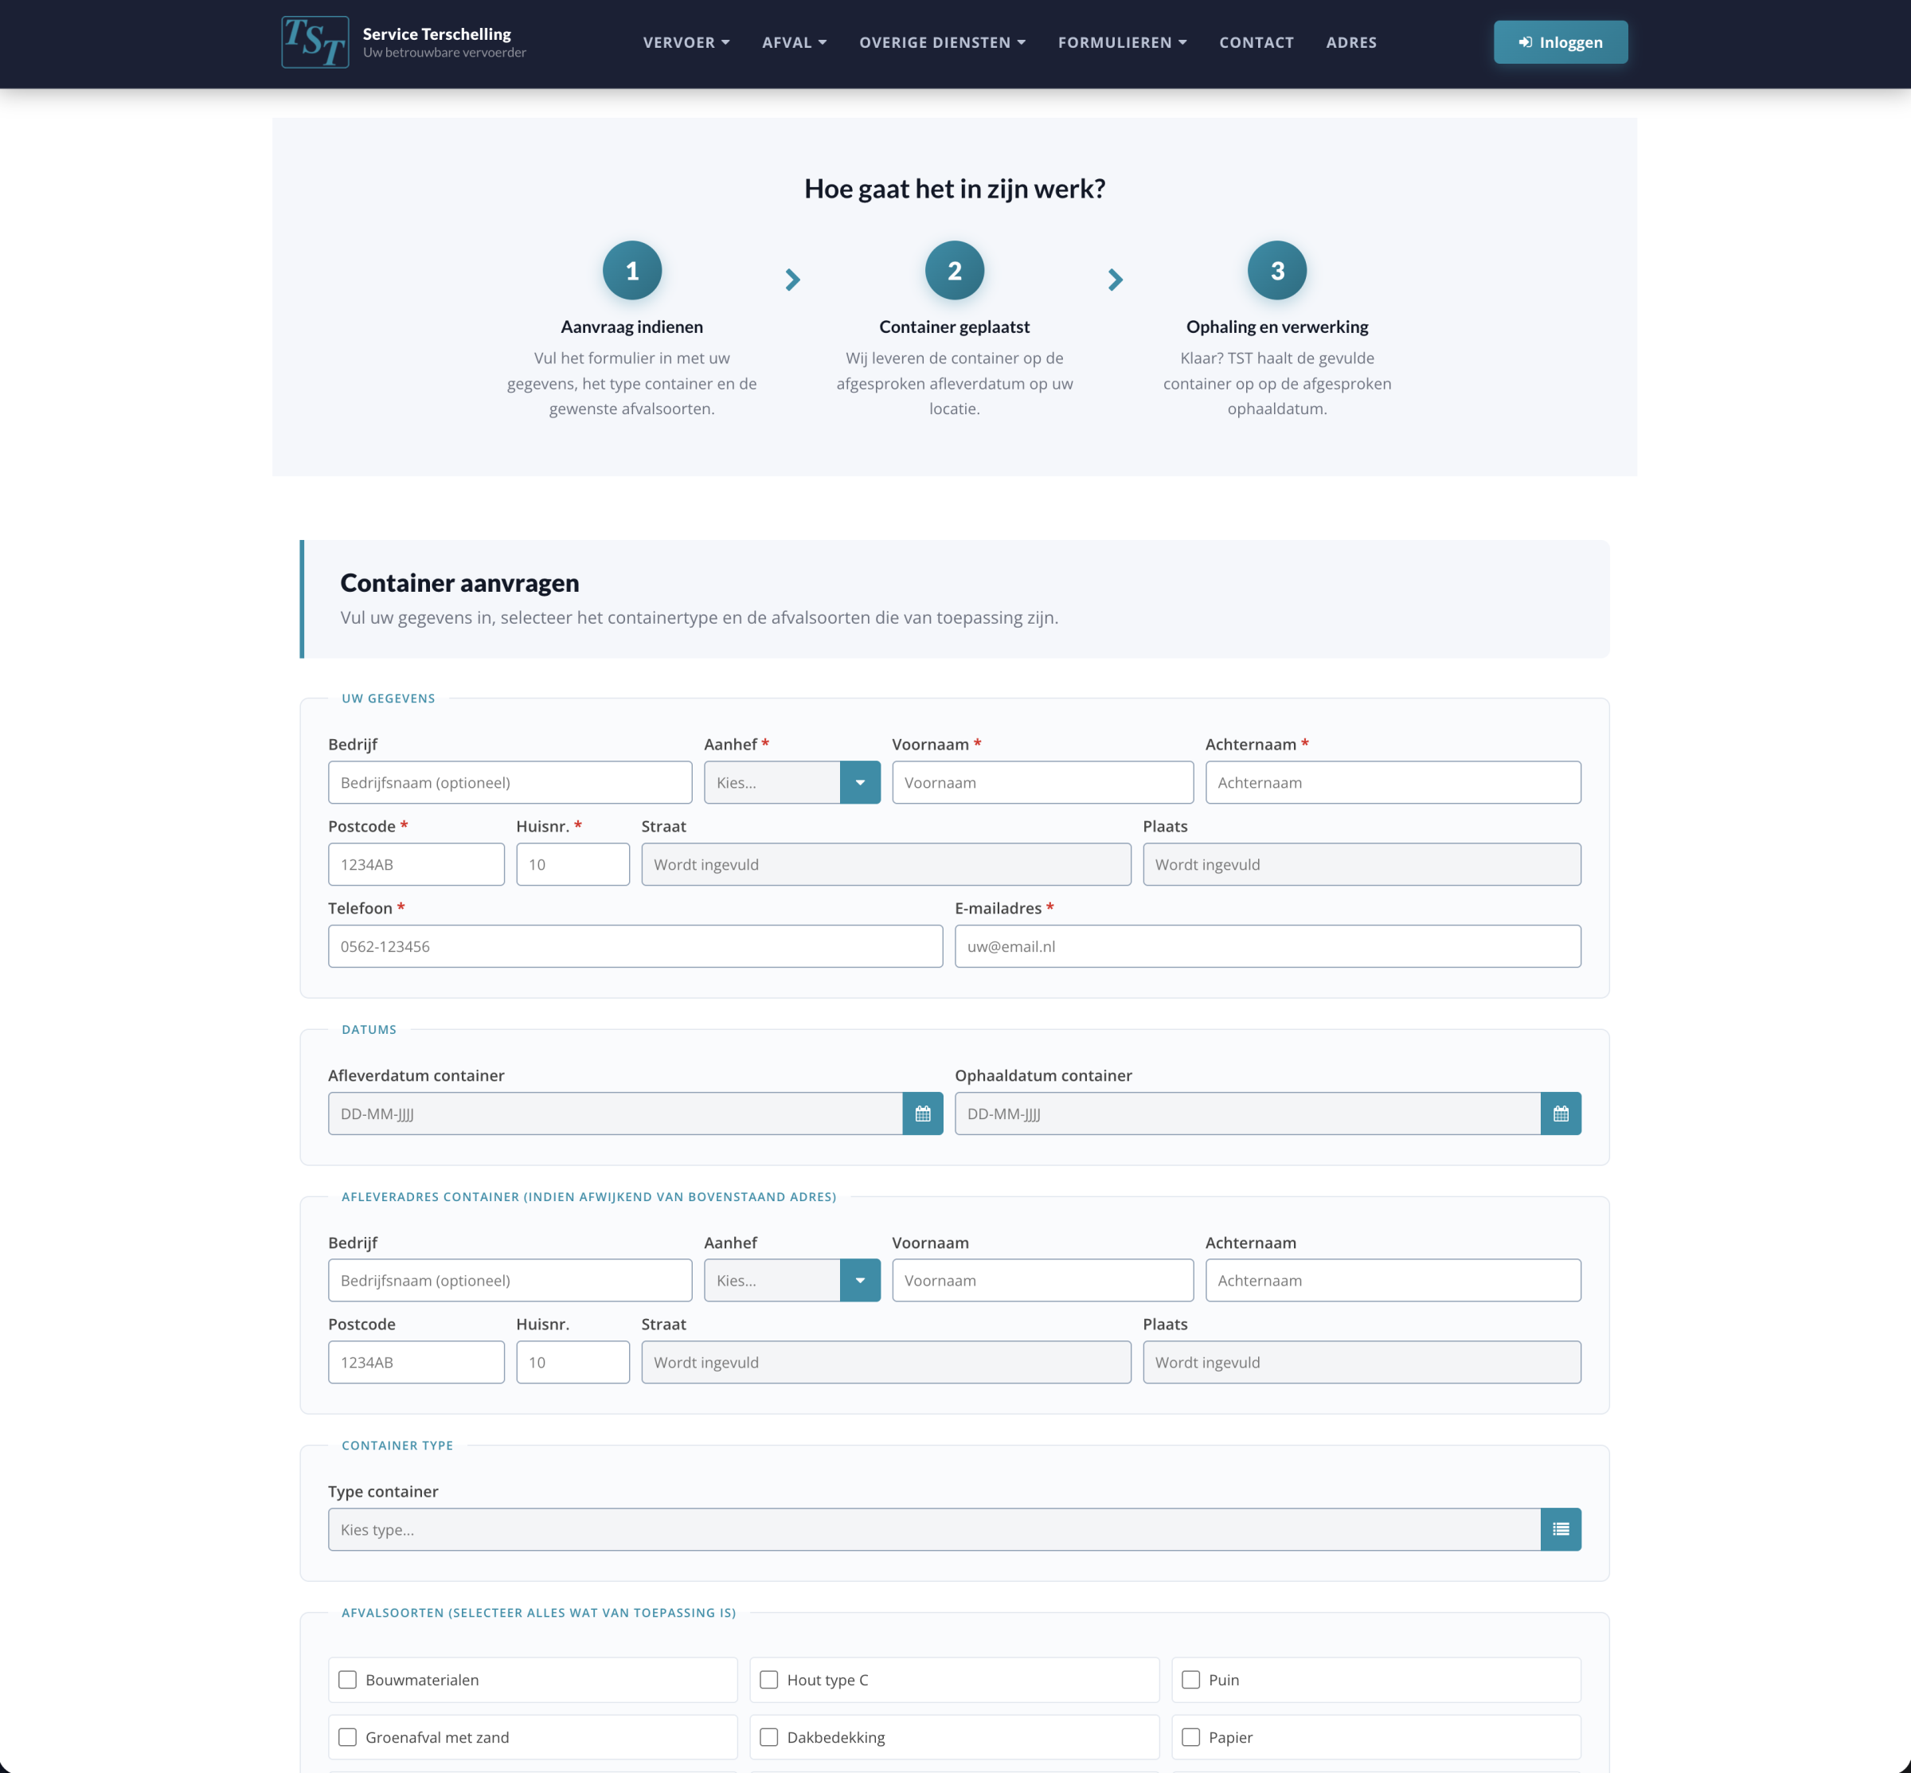Open the calendar for Ophaaldatum container
The image size is (1911, 1773).
(1560, 1113)
